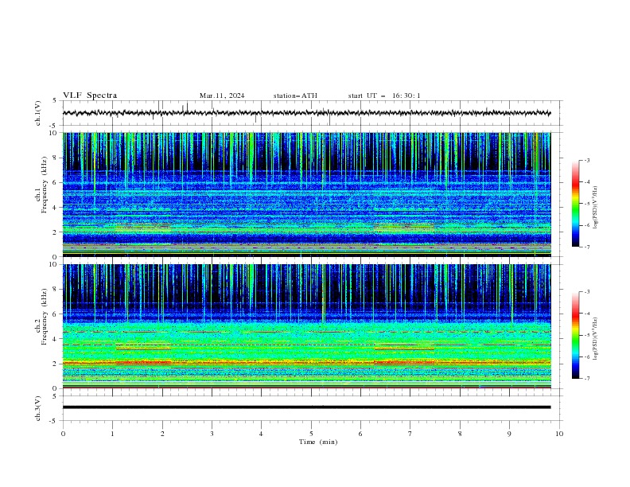Click the ch.1 spectrogram panel

point(306,194)
